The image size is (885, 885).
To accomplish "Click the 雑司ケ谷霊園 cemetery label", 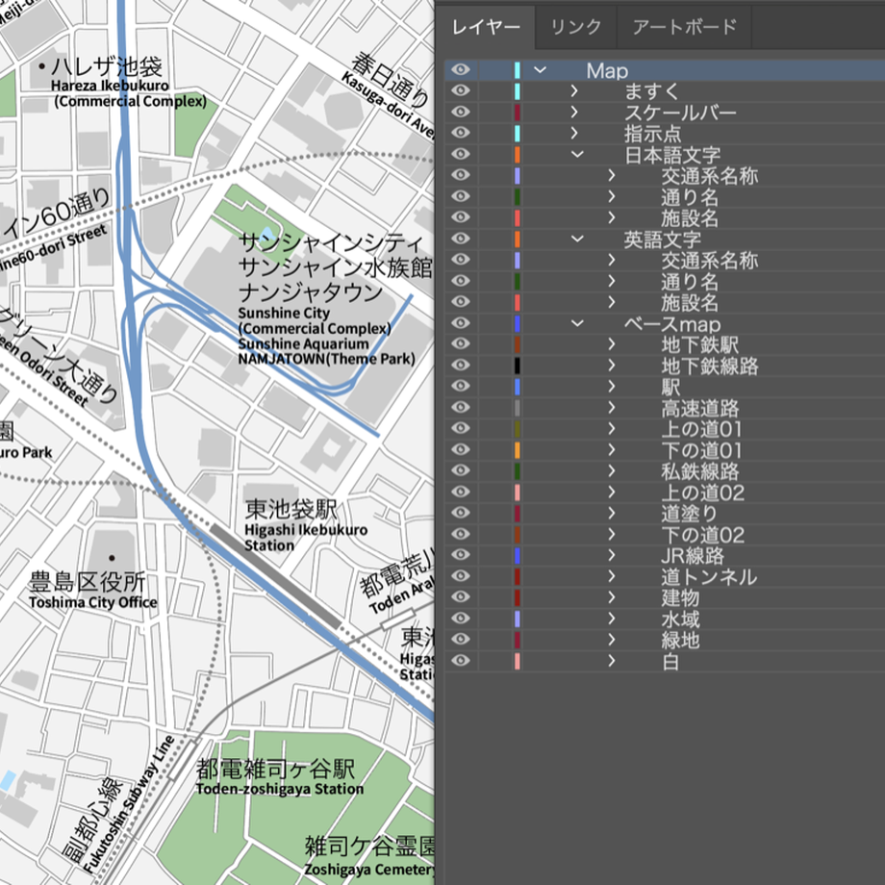I will click(x=369, y=847).
